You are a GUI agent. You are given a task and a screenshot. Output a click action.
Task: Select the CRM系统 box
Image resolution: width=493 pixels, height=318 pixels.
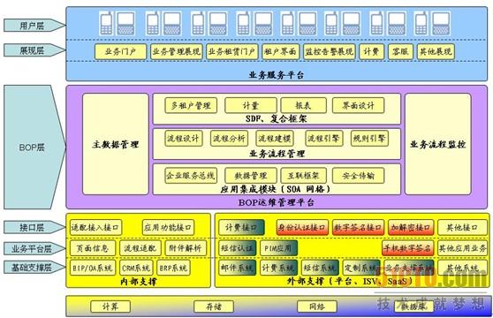(x=136, y=268)
